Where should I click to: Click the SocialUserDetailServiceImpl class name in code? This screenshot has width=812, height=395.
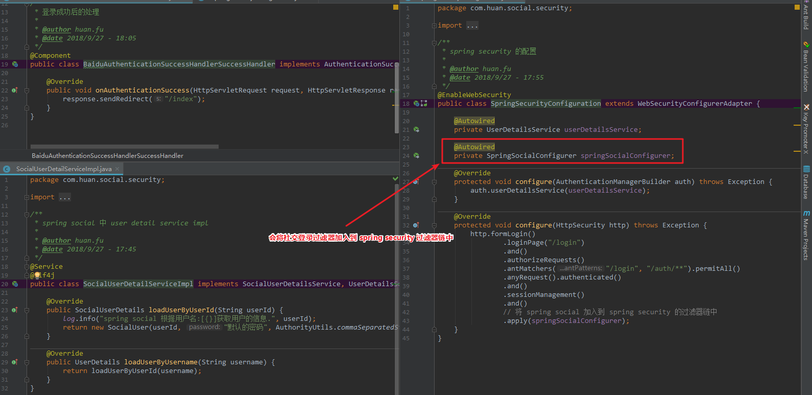(x=138, y=284)
